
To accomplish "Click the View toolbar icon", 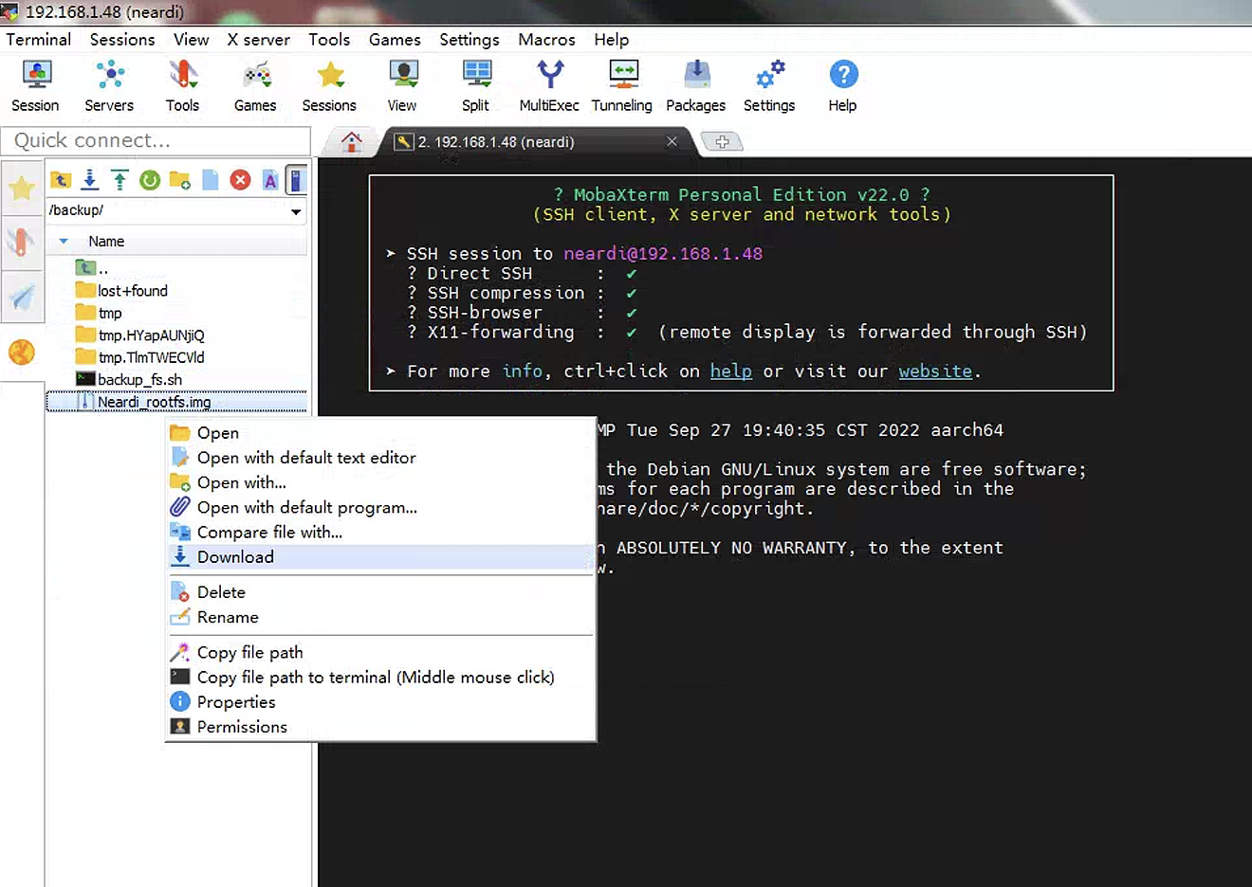I will [x=402, y=85].
